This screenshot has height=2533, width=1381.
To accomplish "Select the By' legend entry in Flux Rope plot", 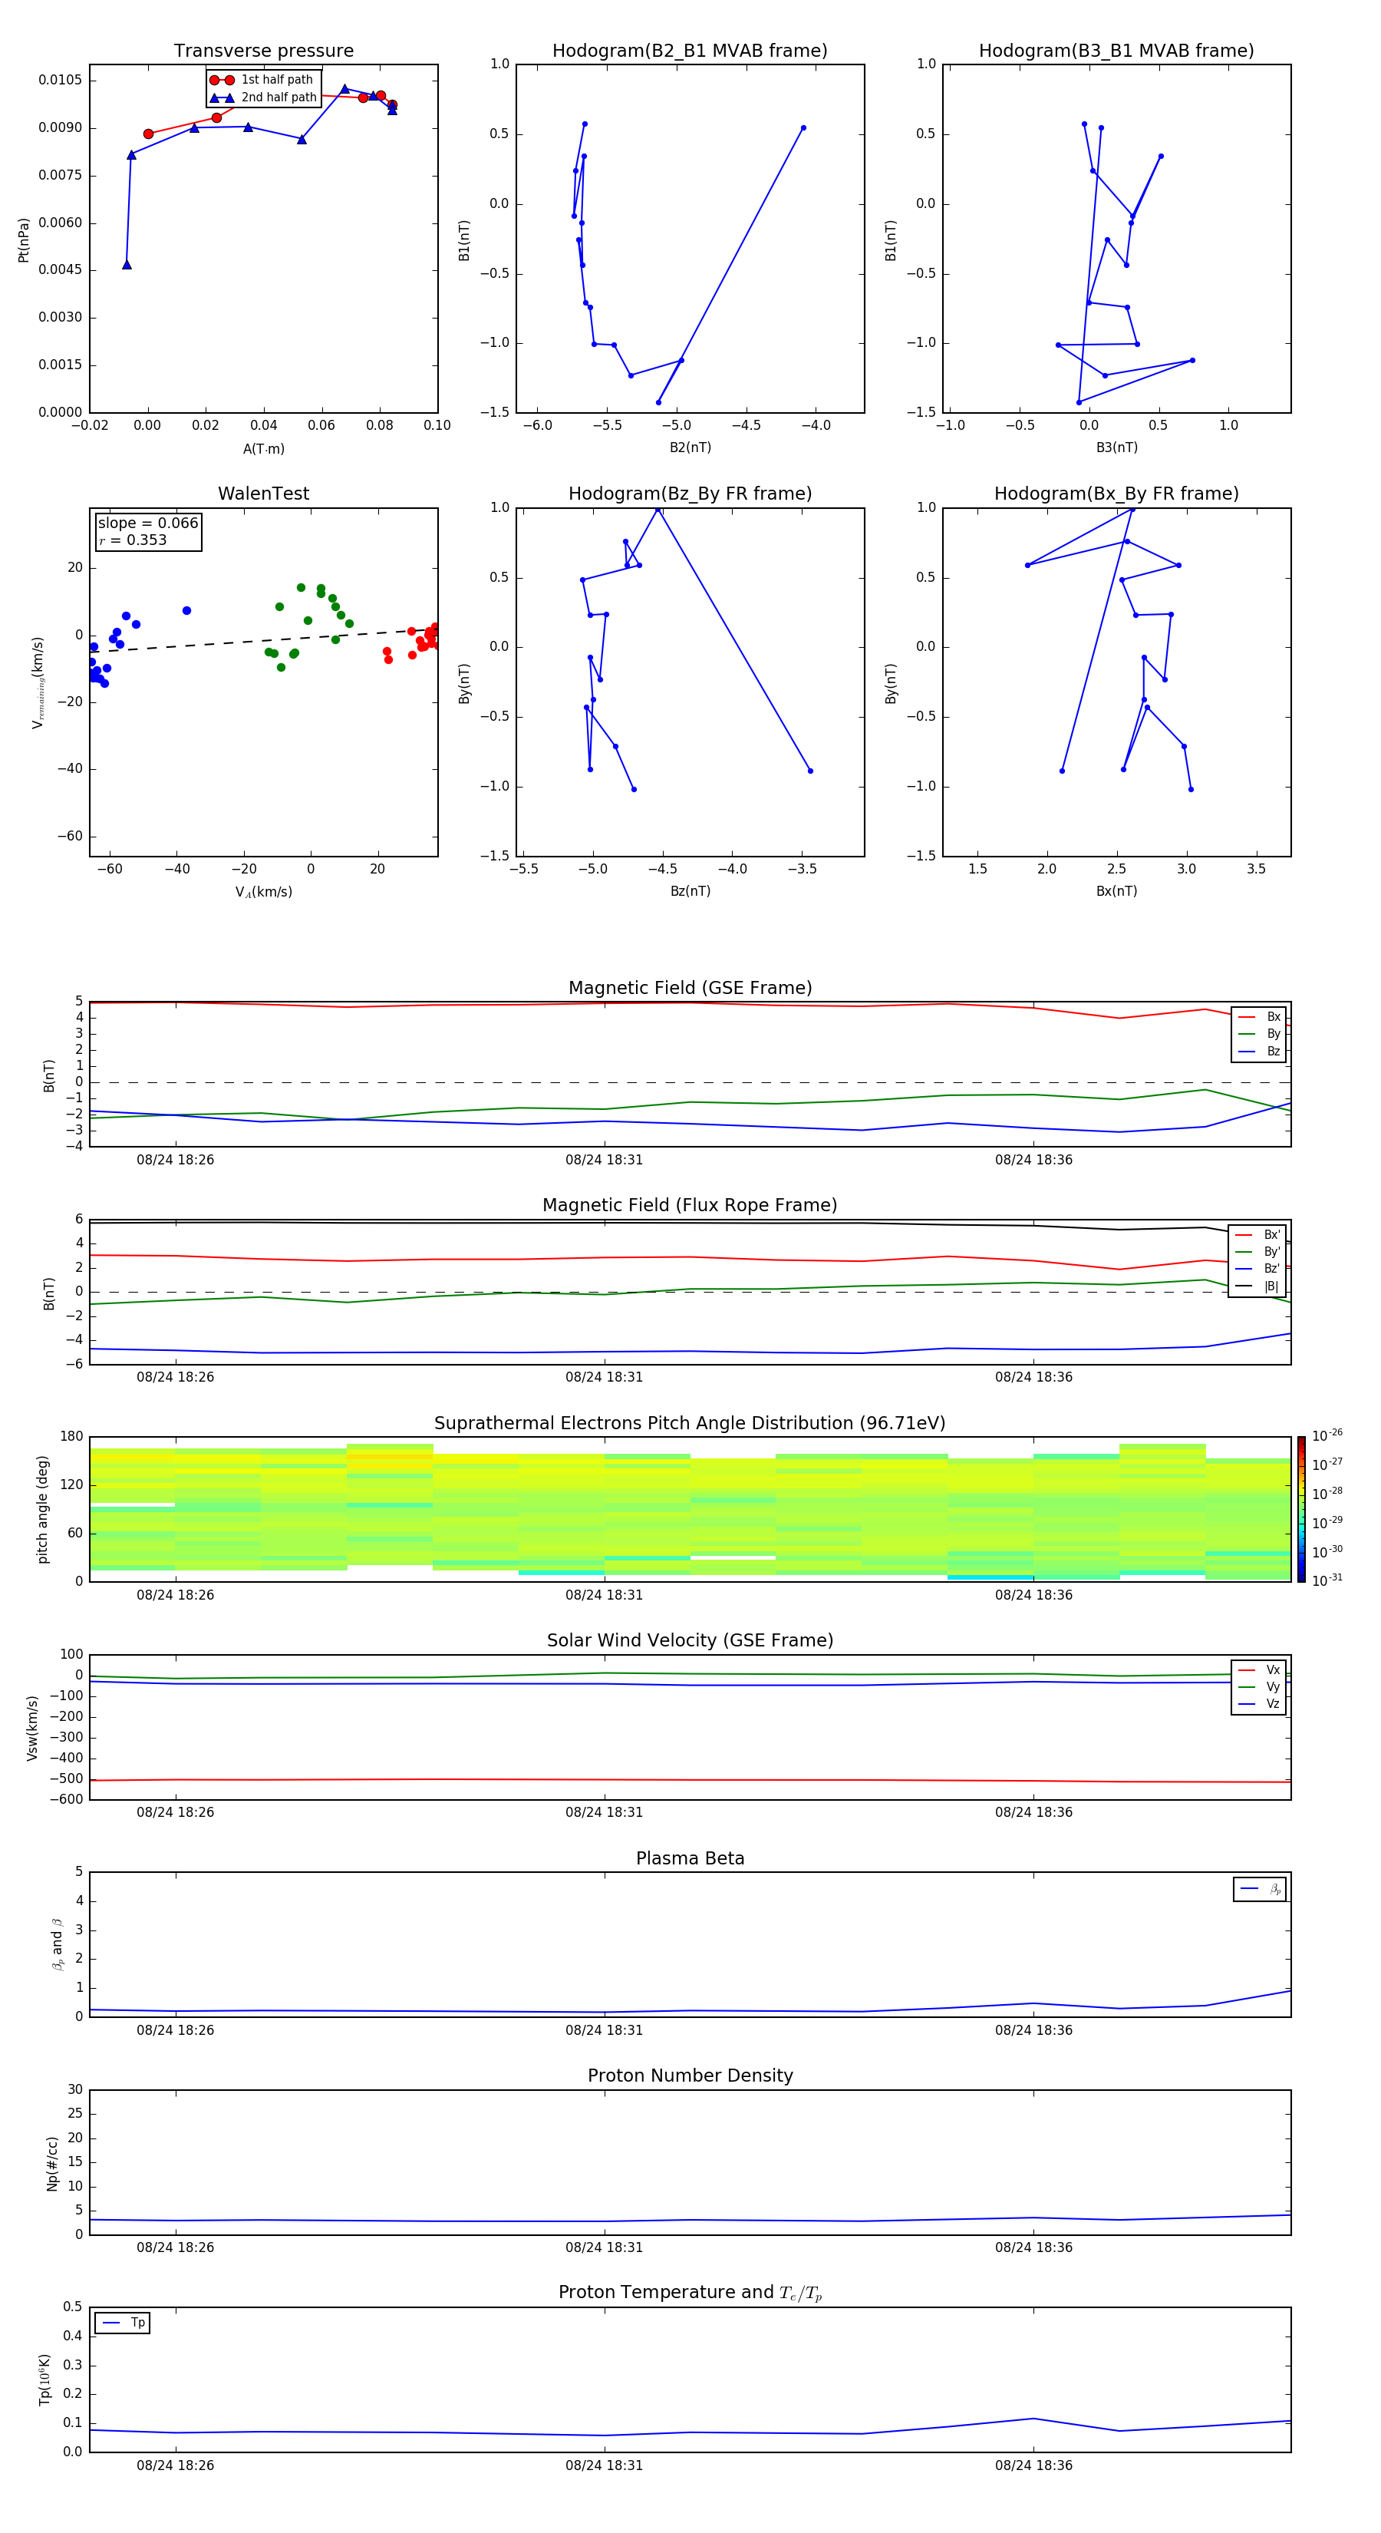I will (x=1258, y=1252).
